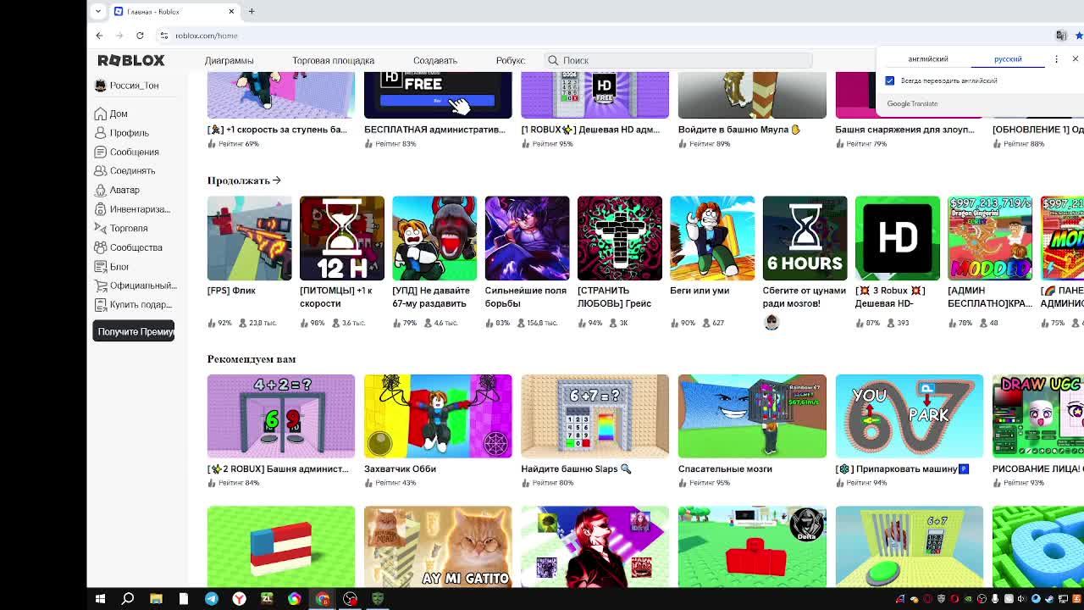This screenshot has height=610, width=1084.
Task: Open the Россия_Тон profile avatar
Action: tap(101, 86)
